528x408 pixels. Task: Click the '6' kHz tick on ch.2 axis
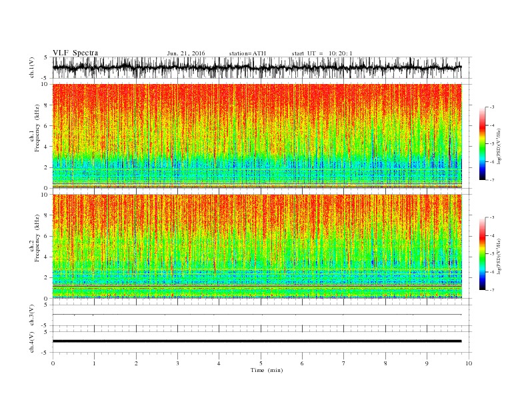coord(47,236)
